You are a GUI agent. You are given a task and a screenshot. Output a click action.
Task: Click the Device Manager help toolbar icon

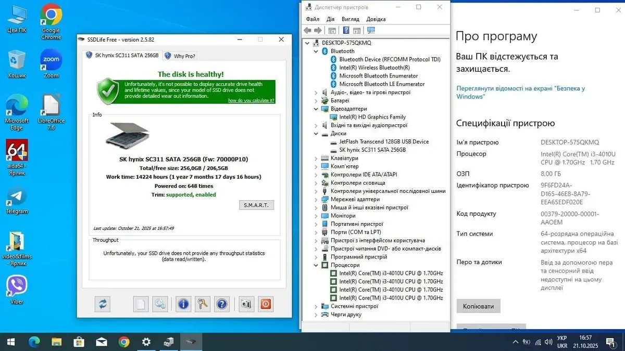pos(346,31)
